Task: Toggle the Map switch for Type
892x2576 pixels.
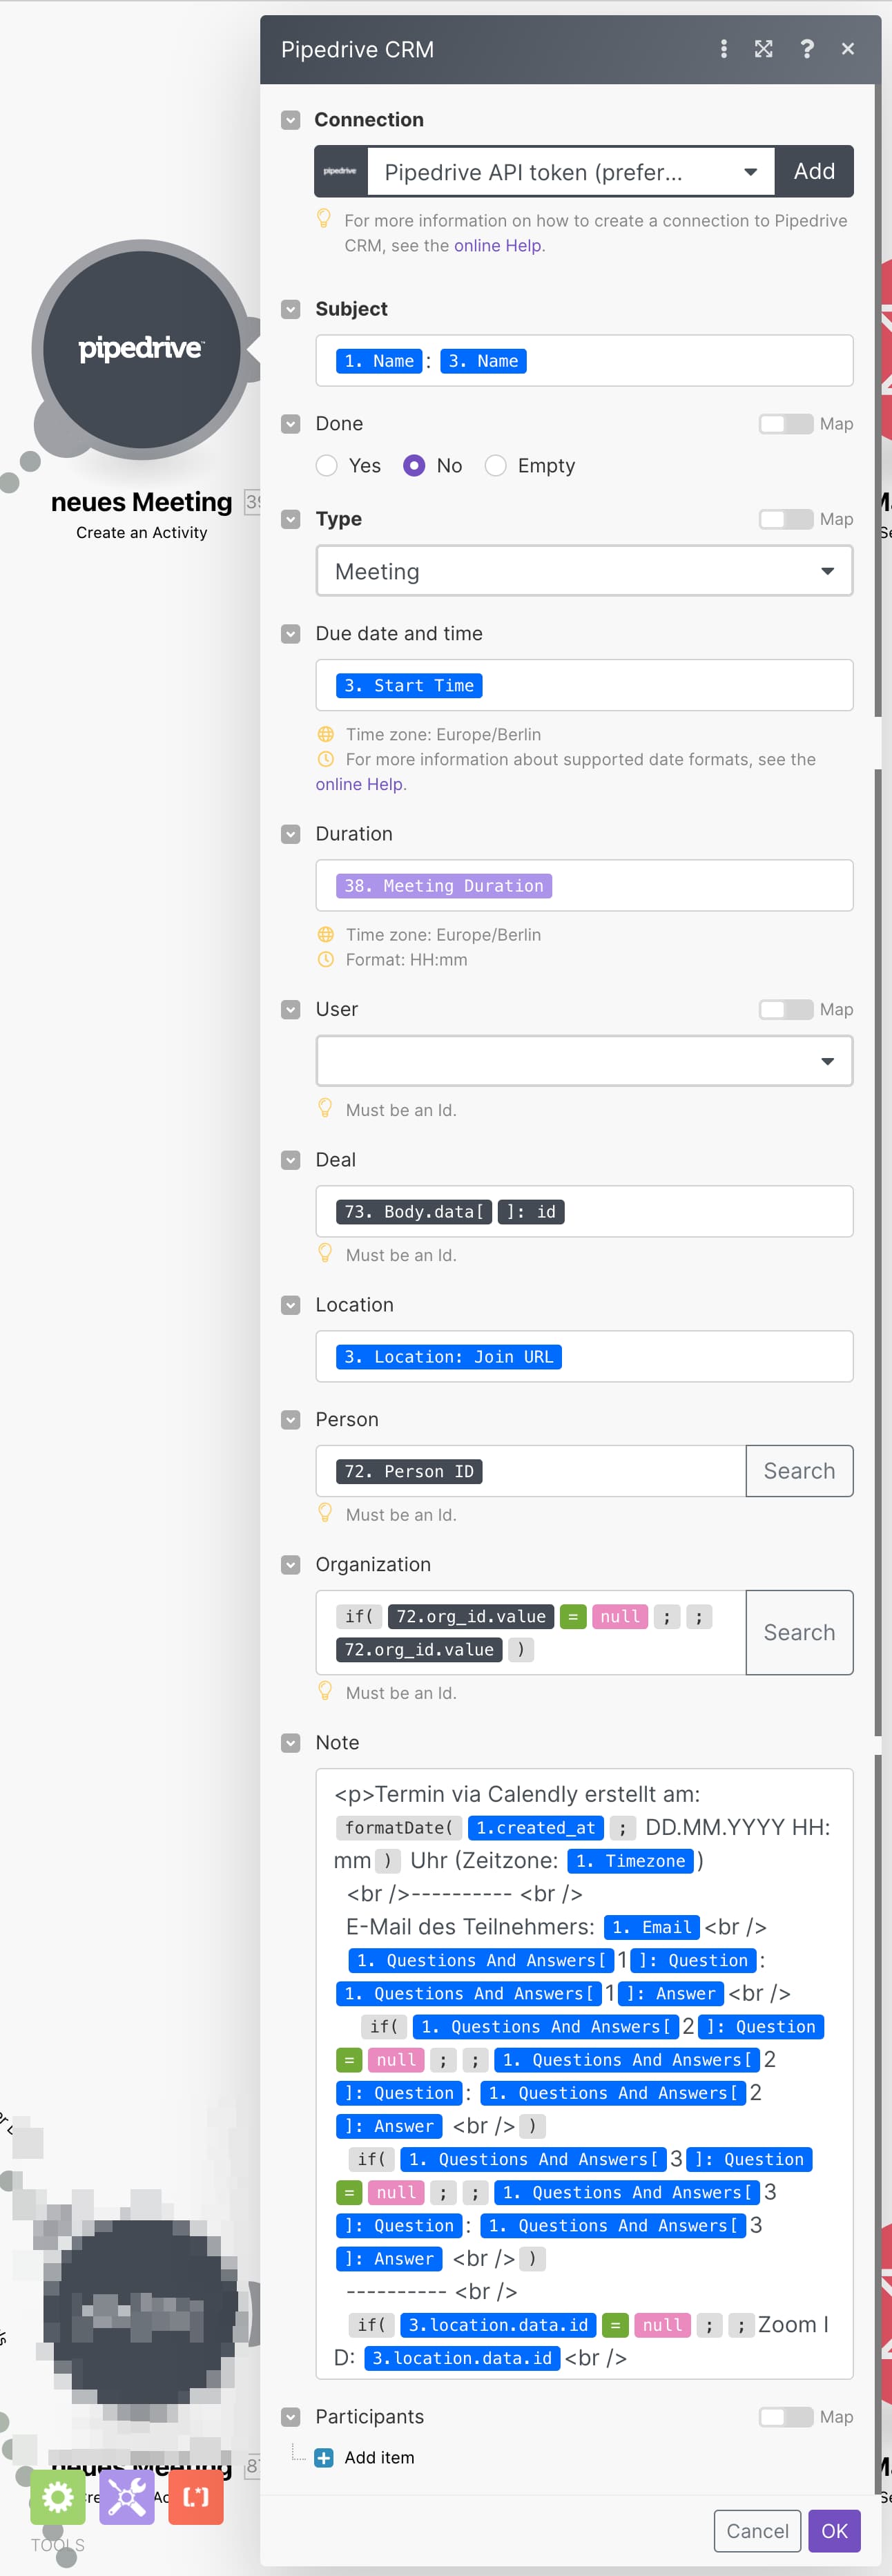Action: 785,519
